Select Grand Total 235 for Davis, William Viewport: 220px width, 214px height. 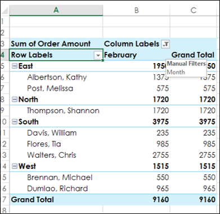[x=209, y=133]
